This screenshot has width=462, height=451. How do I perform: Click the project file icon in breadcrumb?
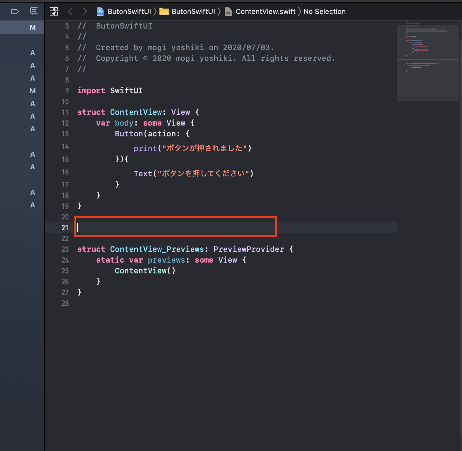point(100,11)
